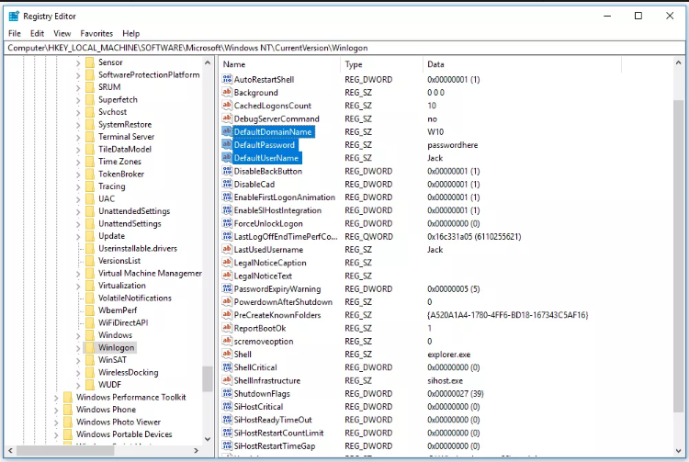Click the LastUsedUsername string icon
Screen dimensions: 689x462
[227, 250]
